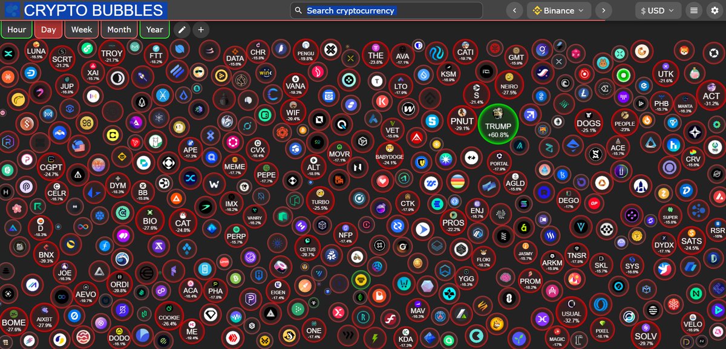Click the TURBO bubble
726x349 pixels.
[320, 200]
